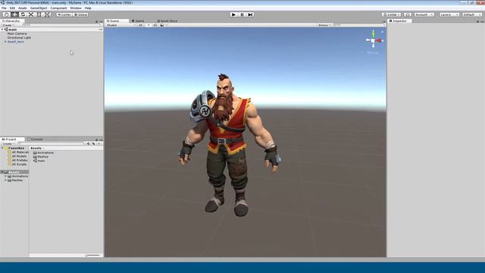
Task: Click the center cube of scene gizmo
Action: [373, 40]
